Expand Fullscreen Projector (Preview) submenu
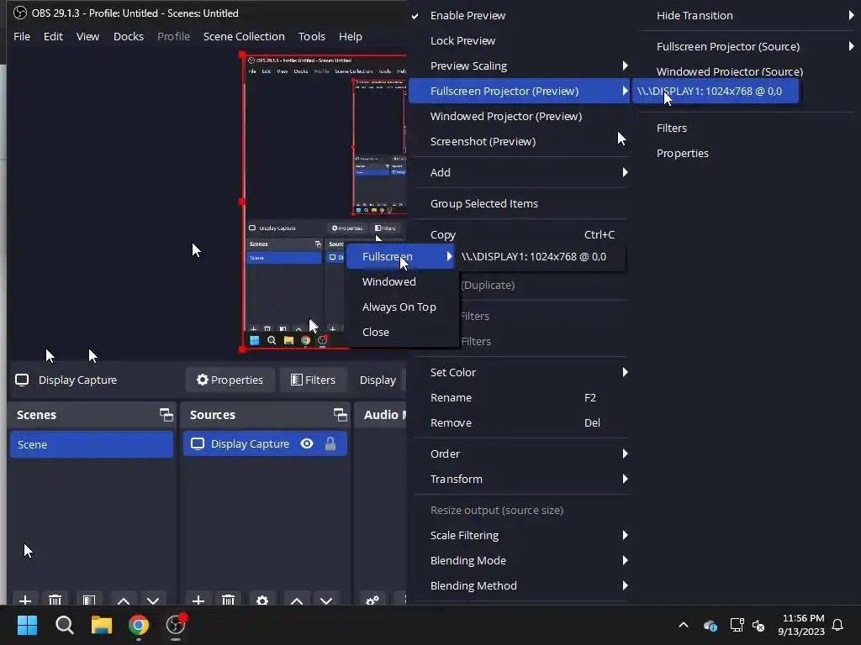The height and width of the screenshot is (645, 861). point(520,91)
